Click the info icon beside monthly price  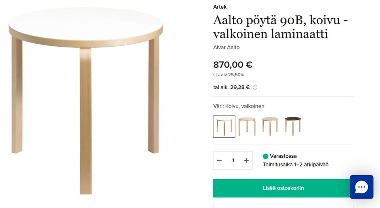click(x=255, y=87)
